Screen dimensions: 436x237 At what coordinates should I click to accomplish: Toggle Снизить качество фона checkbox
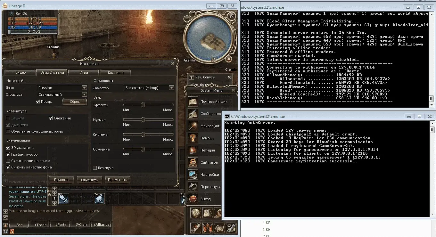[8, 167]
